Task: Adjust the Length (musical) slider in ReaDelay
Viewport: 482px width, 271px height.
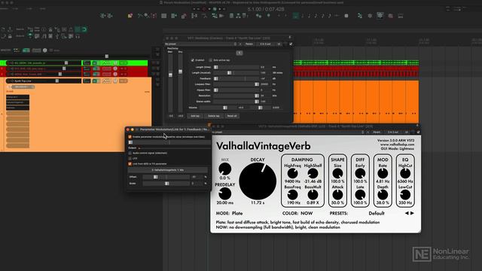Action: tap(236, 73)
